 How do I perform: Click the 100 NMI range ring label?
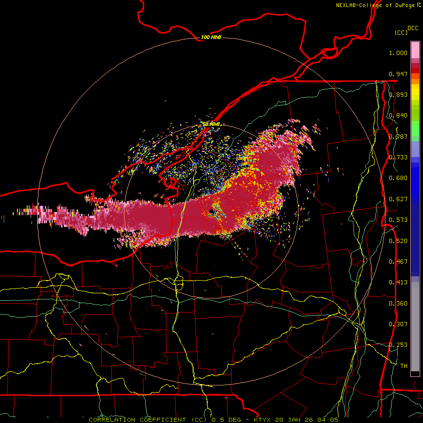coord(211,37)
